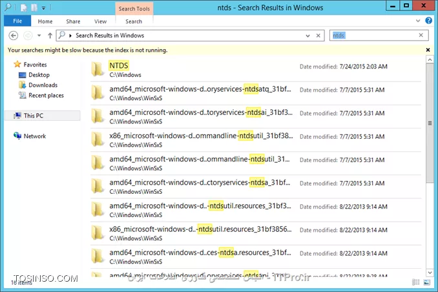438x292 pixels.
Task: Click folder icon of amd64 ntdsutil.resources result
Action: click(97, 209)
